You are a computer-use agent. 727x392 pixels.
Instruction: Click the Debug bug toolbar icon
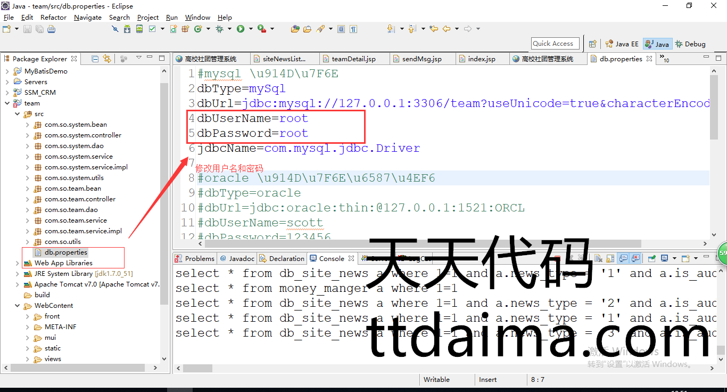(x=219, y=29)
